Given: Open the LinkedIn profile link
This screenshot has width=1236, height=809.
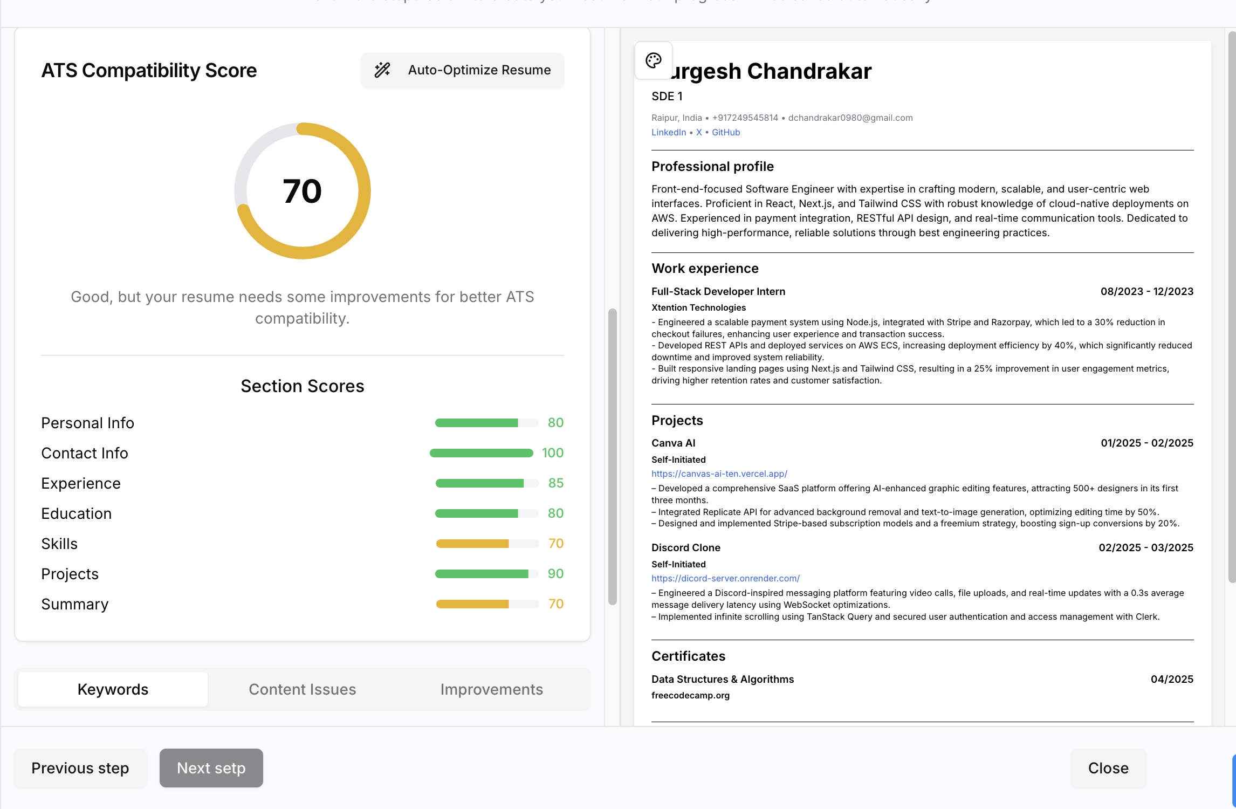Looking at the screenshot, I should (668, 133).
